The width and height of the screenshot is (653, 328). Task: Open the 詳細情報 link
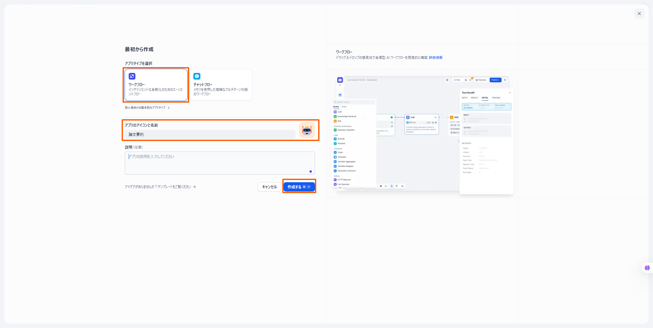436,58
